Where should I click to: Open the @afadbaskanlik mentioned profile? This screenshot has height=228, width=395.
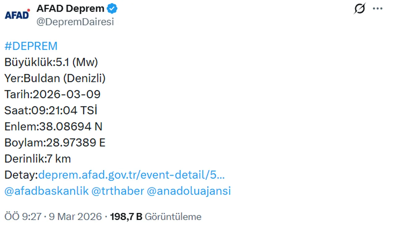coord(45,191)
